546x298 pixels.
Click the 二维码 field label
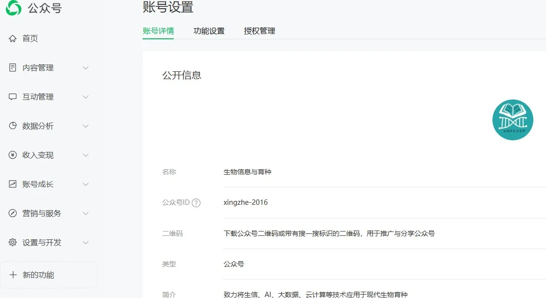[172, 233]
